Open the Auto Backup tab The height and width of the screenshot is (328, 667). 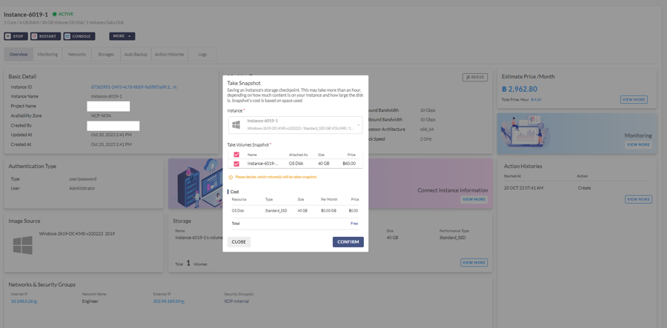pyautogui.click(x=135, y=55)
